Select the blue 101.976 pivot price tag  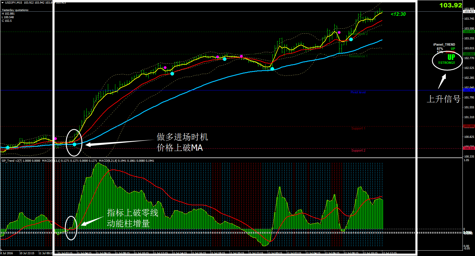point(469,90)
